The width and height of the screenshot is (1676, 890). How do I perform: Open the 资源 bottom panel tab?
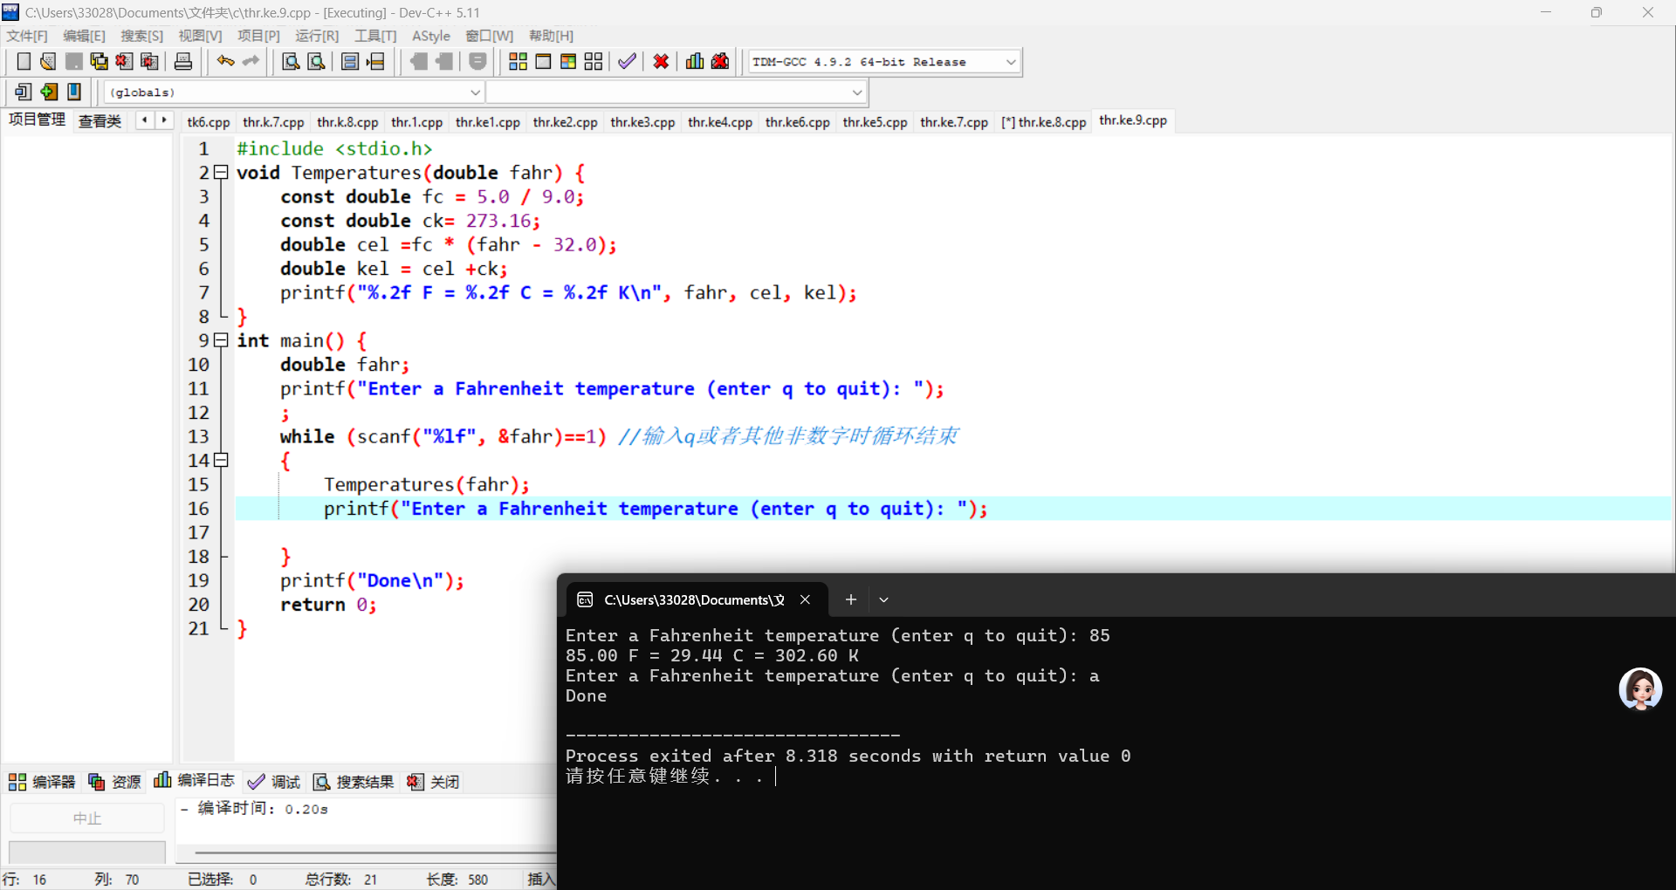tap(115, 781)
